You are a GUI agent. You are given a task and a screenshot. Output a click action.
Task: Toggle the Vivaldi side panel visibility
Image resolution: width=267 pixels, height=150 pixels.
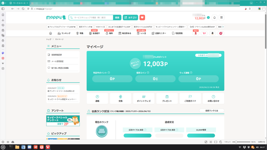[x=3, y=9]
